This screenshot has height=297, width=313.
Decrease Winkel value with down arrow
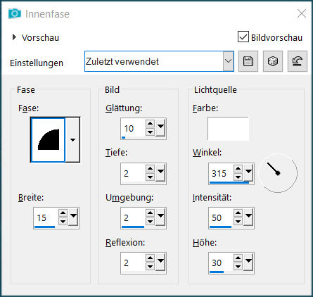[x=238, y=177]
